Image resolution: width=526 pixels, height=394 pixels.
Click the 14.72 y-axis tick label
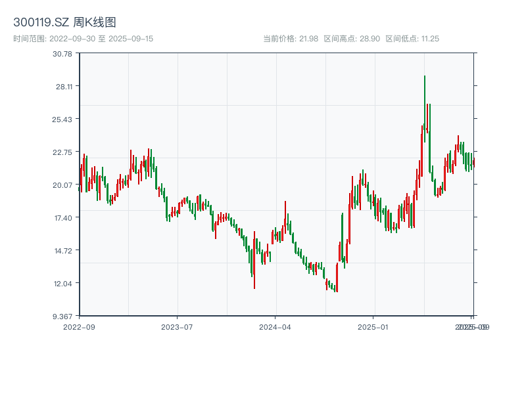(x=62, y=250)
